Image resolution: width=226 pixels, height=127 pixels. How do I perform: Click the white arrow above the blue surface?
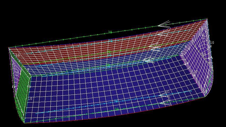(x=149, y=61)
